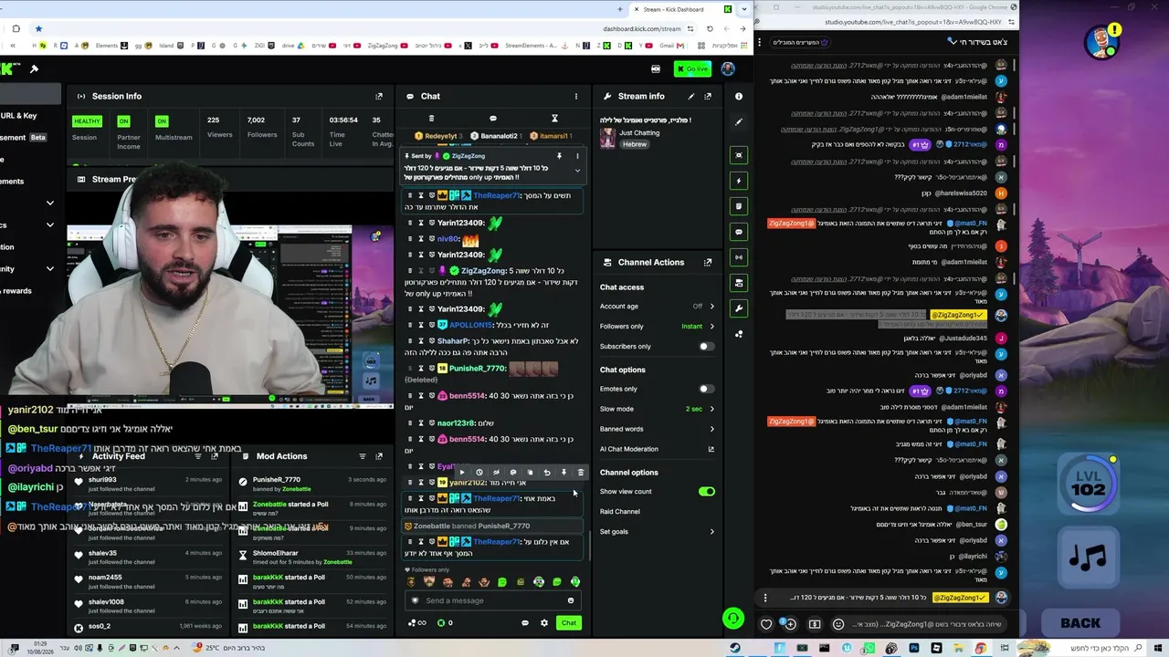Image resolution: width=1169 pixels, height=657 pixels.
Task: Toggle the session broadcast widget in right rail
Action: click(x=739, y=257)
